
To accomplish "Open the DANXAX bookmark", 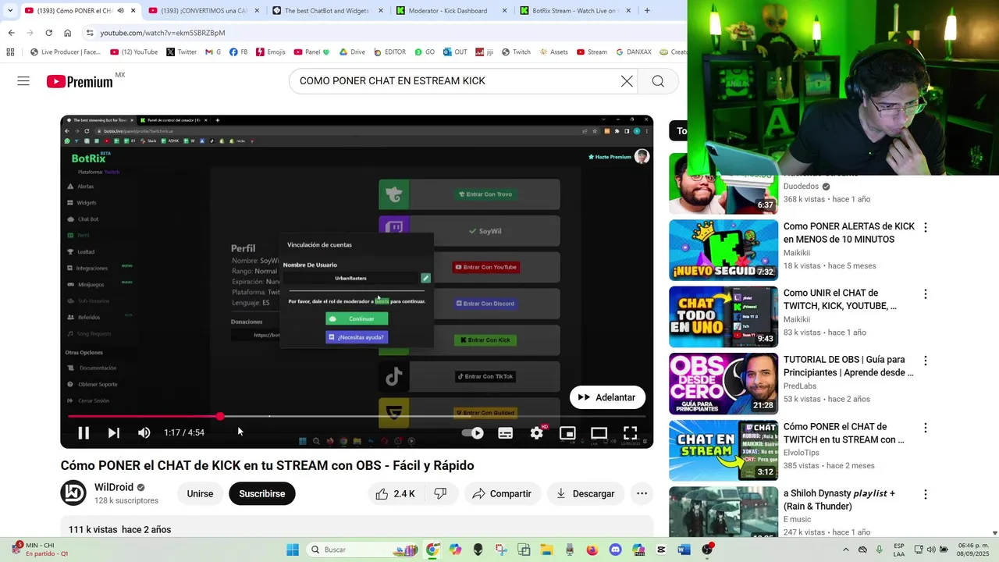I will (x=633, y=52).
